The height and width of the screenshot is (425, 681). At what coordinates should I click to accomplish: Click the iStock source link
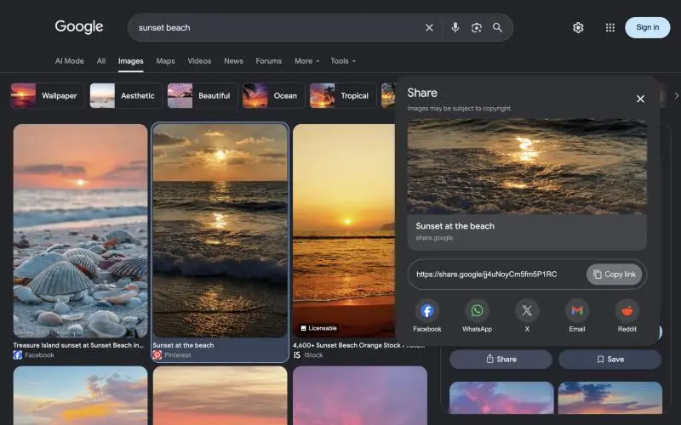[308, 355]
